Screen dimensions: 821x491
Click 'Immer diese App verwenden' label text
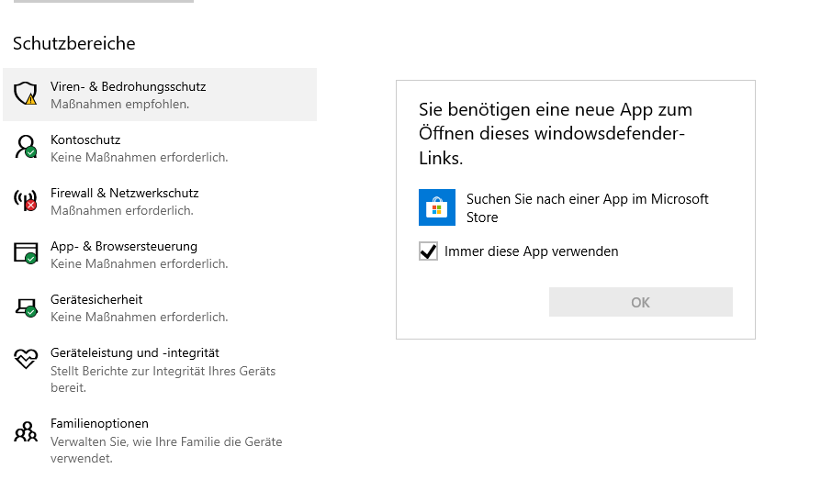click(532, 251)
